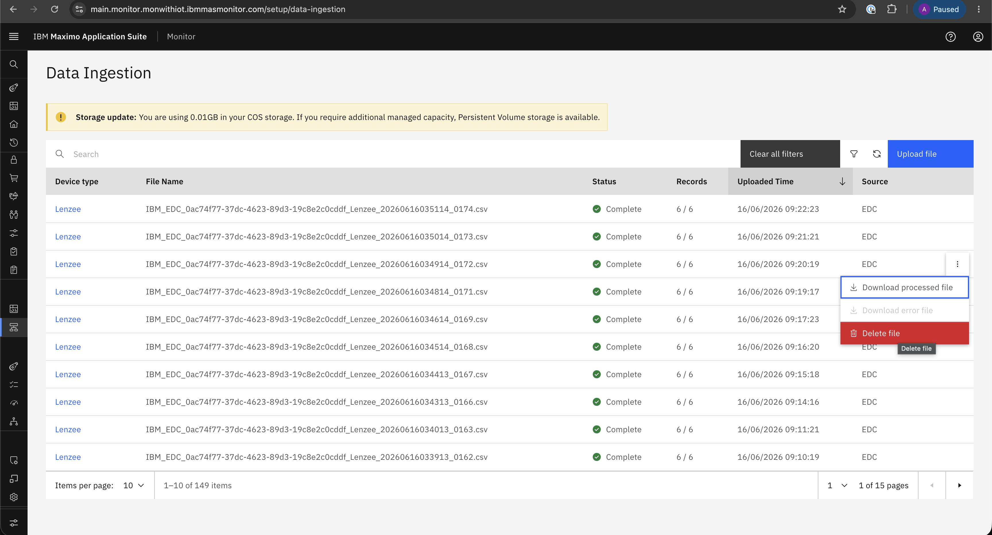Click the Storage update warning icon
The width and height of the screenshot is (992, 535).
coord(61,117)
